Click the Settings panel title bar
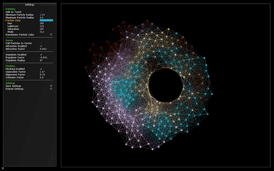274x171 pixels. (x=30, y=5)
